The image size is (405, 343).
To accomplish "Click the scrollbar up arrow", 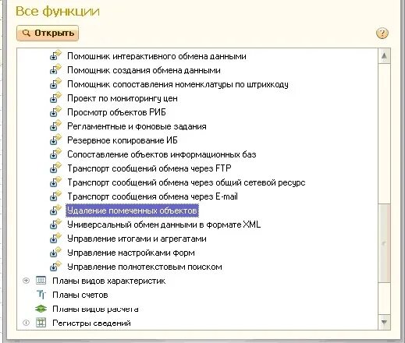I will pyautogui.click(x=384, y=55).
